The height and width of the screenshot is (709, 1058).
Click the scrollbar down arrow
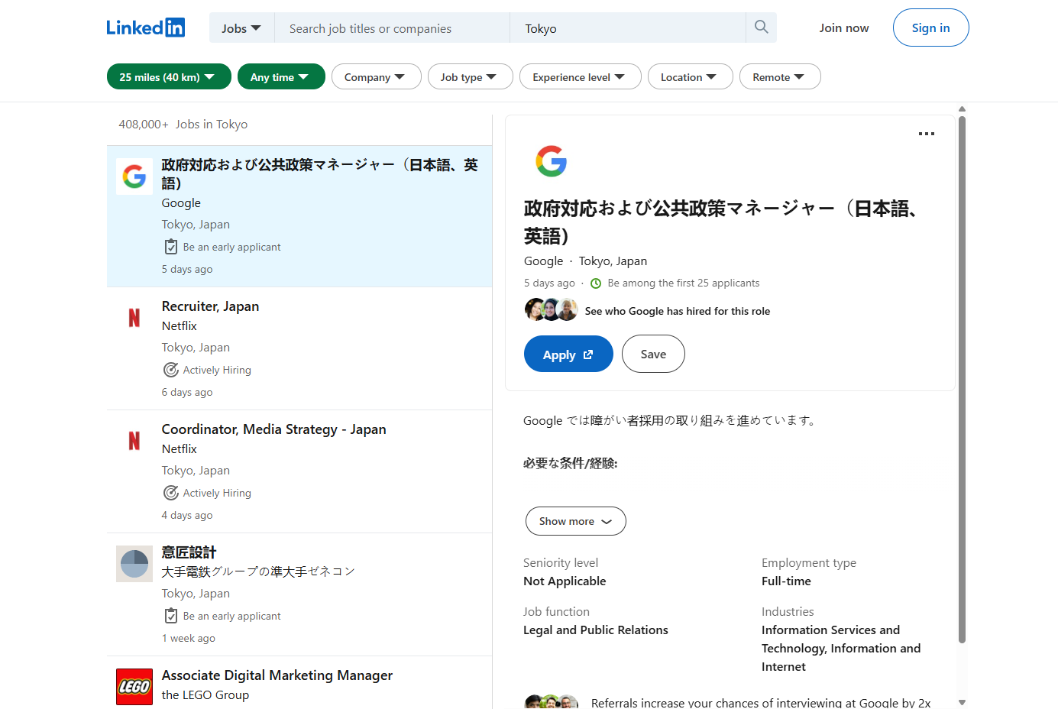point(962,702)
